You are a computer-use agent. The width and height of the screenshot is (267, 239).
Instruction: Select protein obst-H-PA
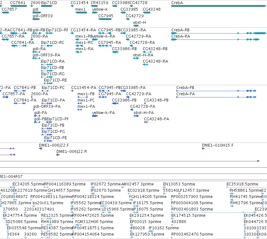136,116
